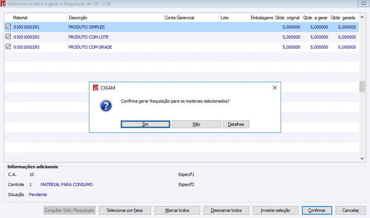The height and width of the screenshot is (218, 370).
Task: Select material code 01001000293
Action: pos(26,47)
